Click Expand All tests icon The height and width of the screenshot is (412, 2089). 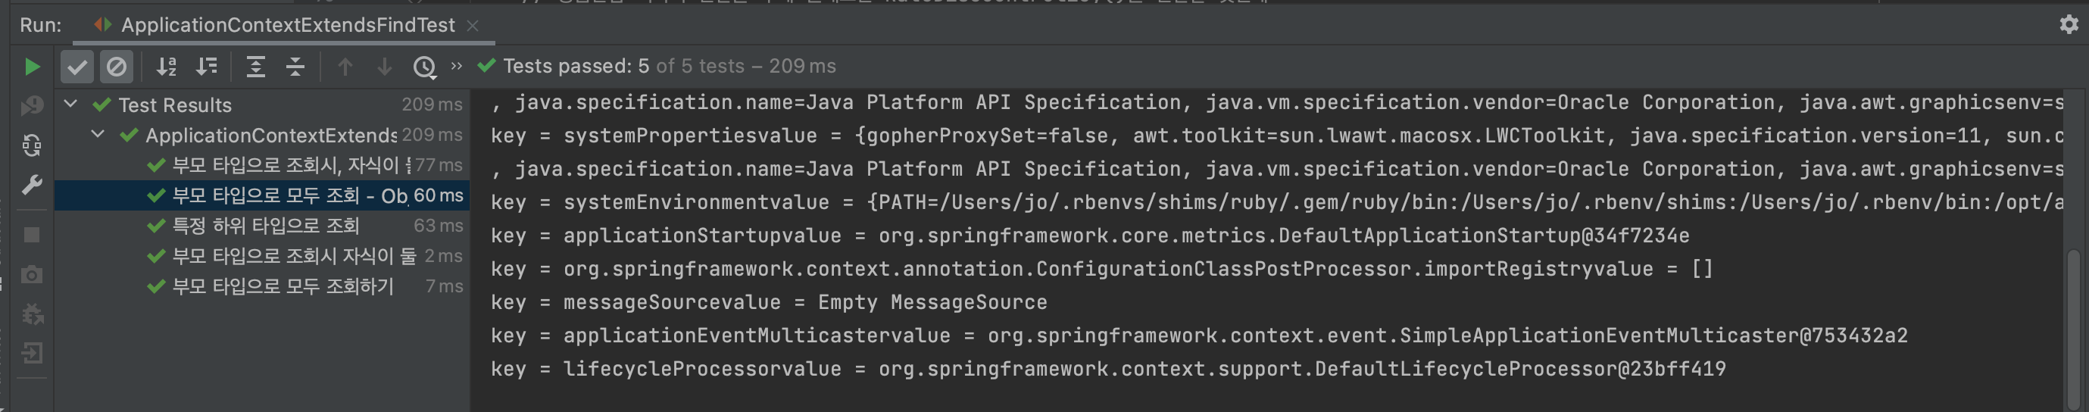(255, 67)
